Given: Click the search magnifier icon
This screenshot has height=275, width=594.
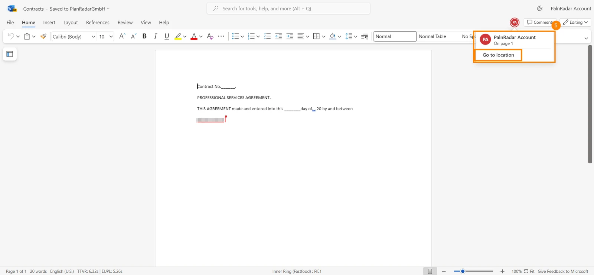Looking at the screenshot, I should tap(216, 9).
